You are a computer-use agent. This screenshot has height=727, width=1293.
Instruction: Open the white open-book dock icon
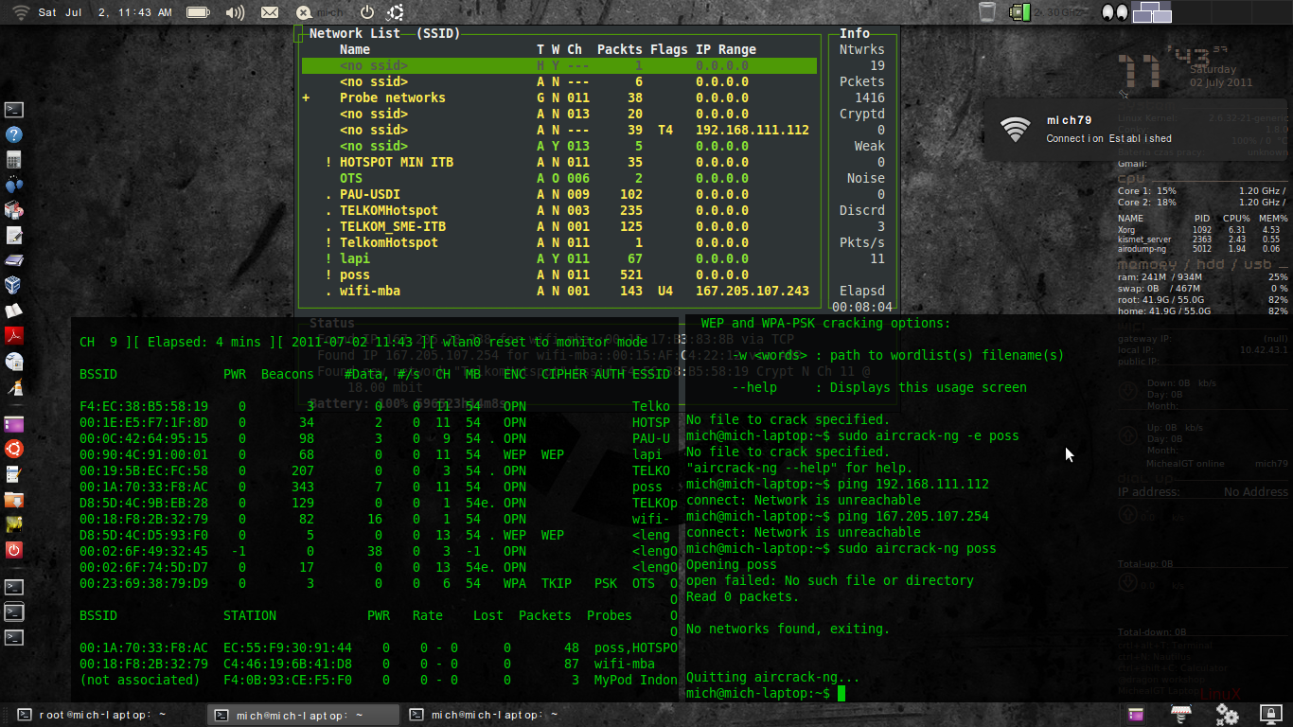(14, 310)
